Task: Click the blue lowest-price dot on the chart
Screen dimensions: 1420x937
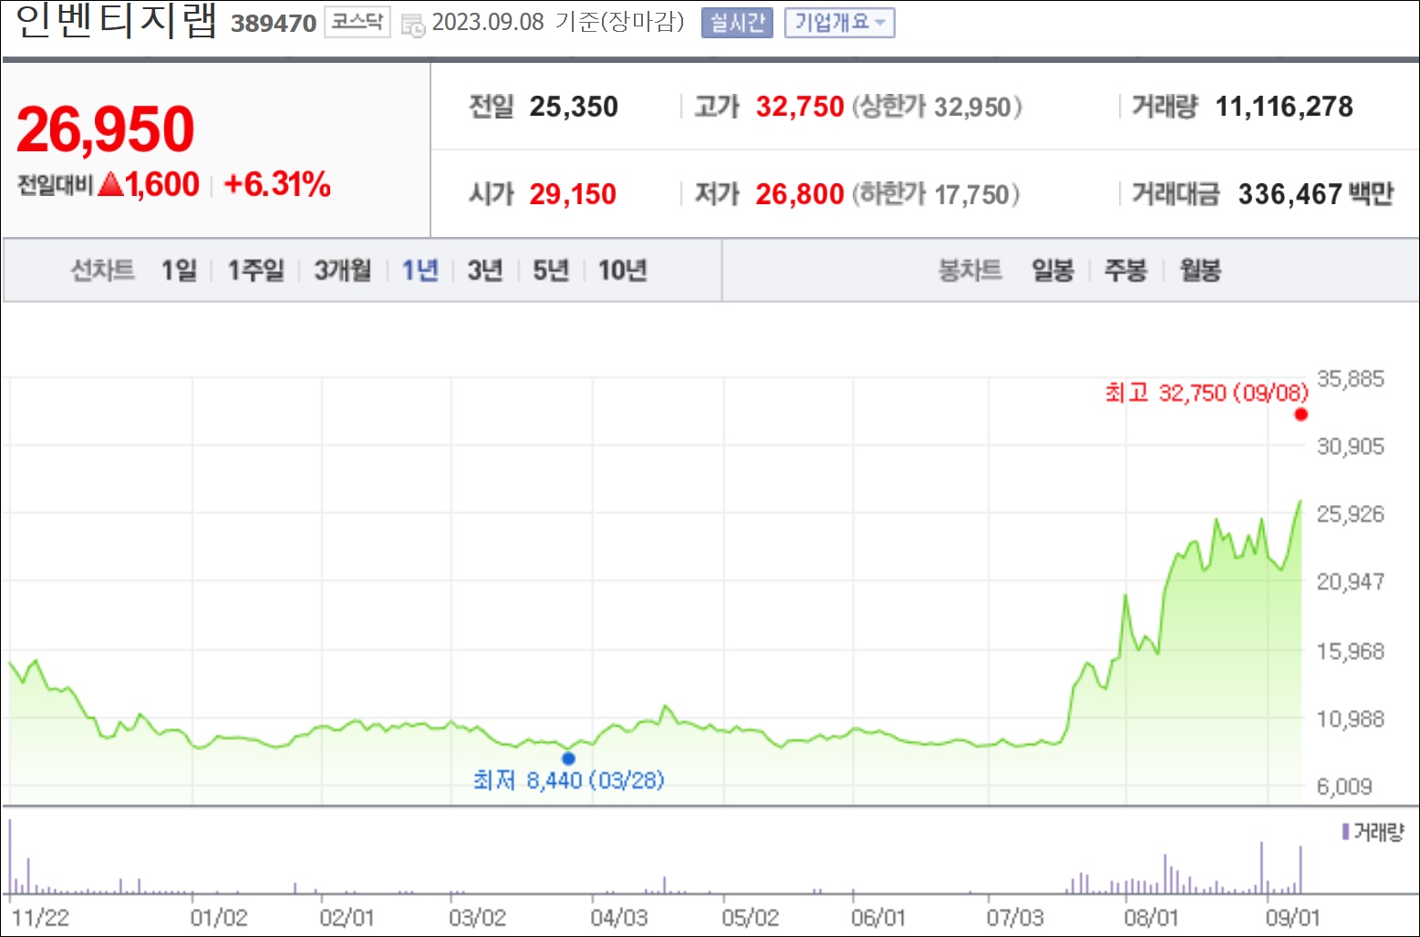Action: click(568, 758)
